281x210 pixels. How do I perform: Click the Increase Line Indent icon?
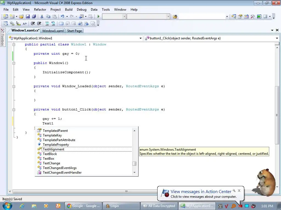pyautogui.click(x=39, y=24)
